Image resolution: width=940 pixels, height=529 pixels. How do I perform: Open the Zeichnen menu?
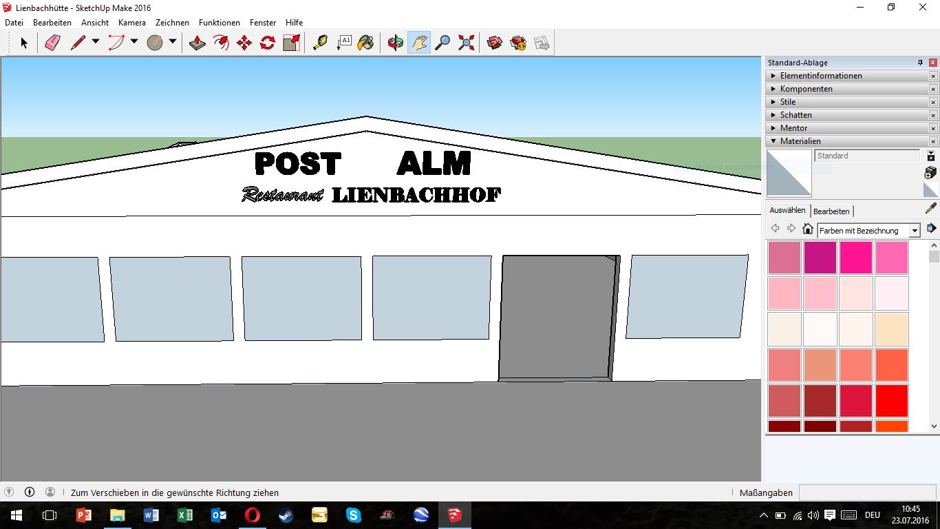pos(172,23)
